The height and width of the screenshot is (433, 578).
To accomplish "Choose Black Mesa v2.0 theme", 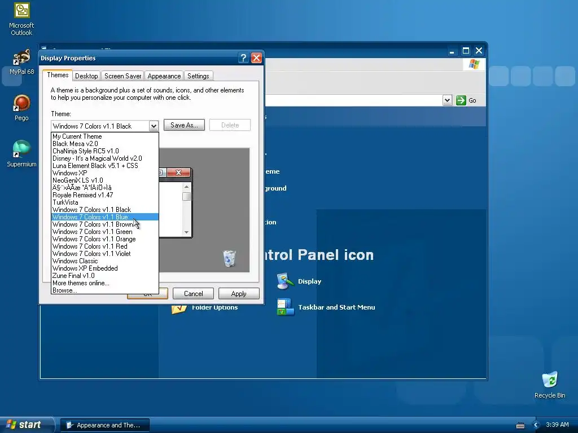I will click(105, 144).
